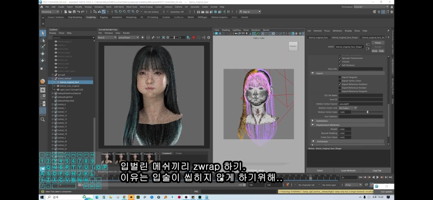The height and width of the screenshot is (200, 433).
Task: Click the Load Attributes button
Action: click(x=348, y=171)
